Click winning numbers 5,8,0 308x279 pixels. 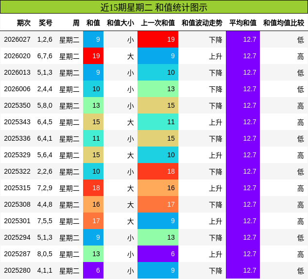[45, 105]
